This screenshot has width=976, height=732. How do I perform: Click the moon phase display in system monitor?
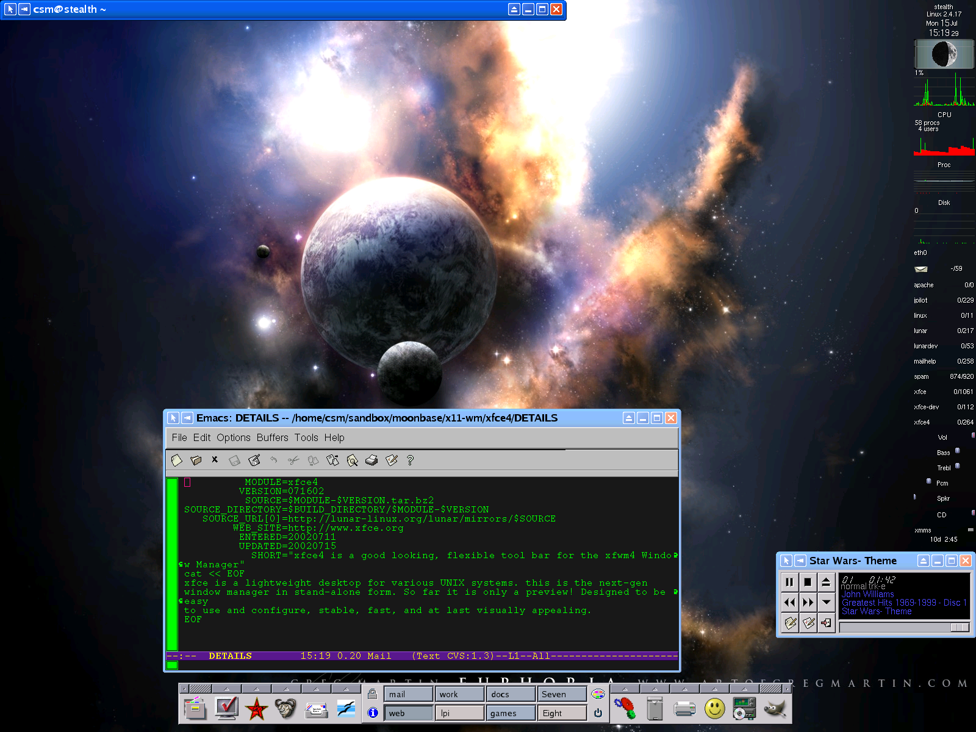tap(944, 54)
